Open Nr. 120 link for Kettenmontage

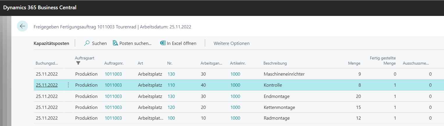(x=171, y=107)
